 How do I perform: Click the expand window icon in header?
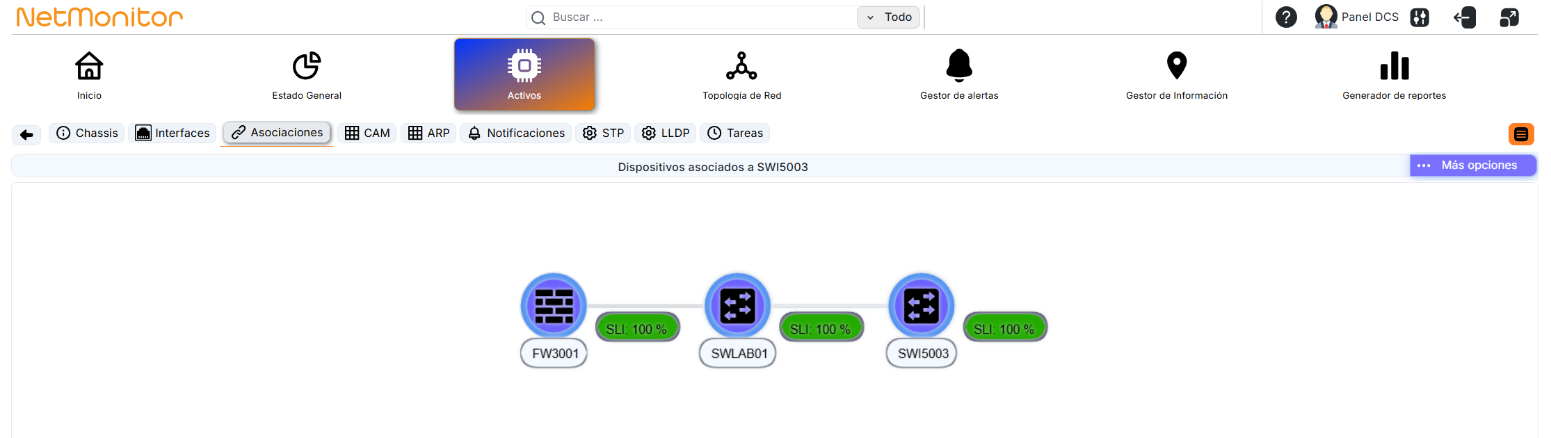coord(1509,17)
